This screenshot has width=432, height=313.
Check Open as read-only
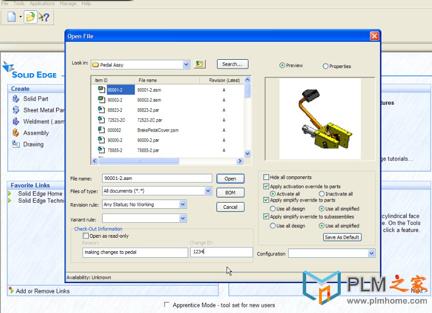86,236
